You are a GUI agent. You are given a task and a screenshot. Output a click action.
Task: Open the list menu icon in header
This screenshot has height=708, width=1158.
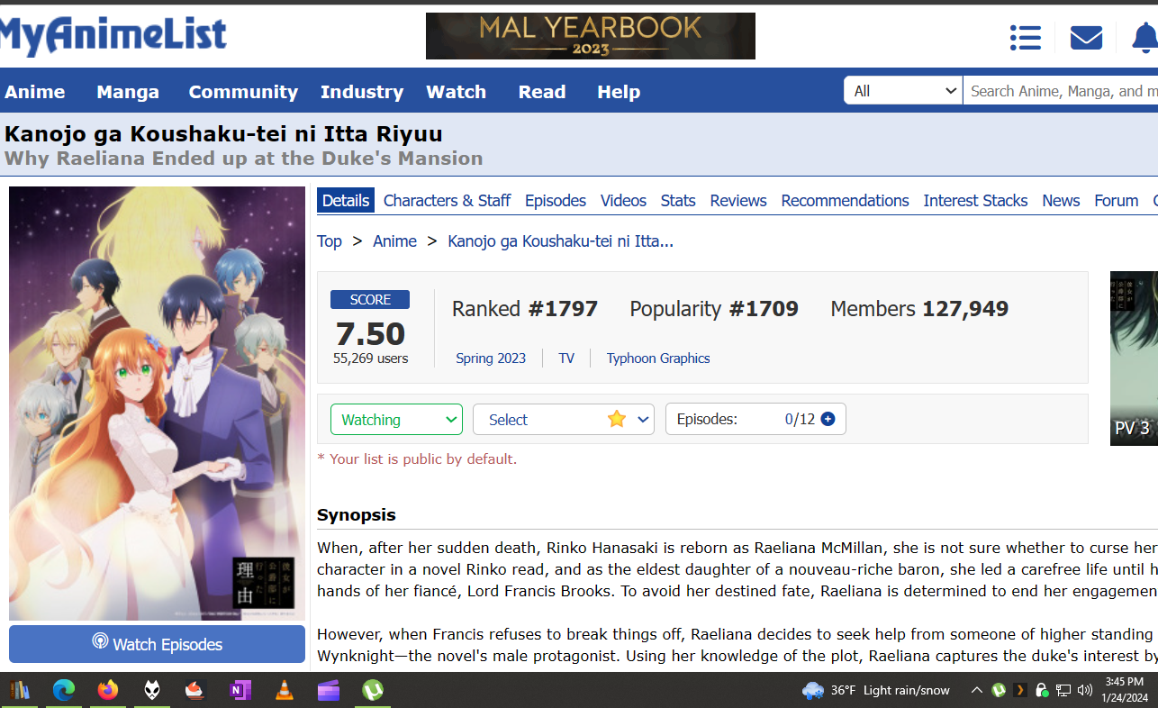pos(1025,37)
